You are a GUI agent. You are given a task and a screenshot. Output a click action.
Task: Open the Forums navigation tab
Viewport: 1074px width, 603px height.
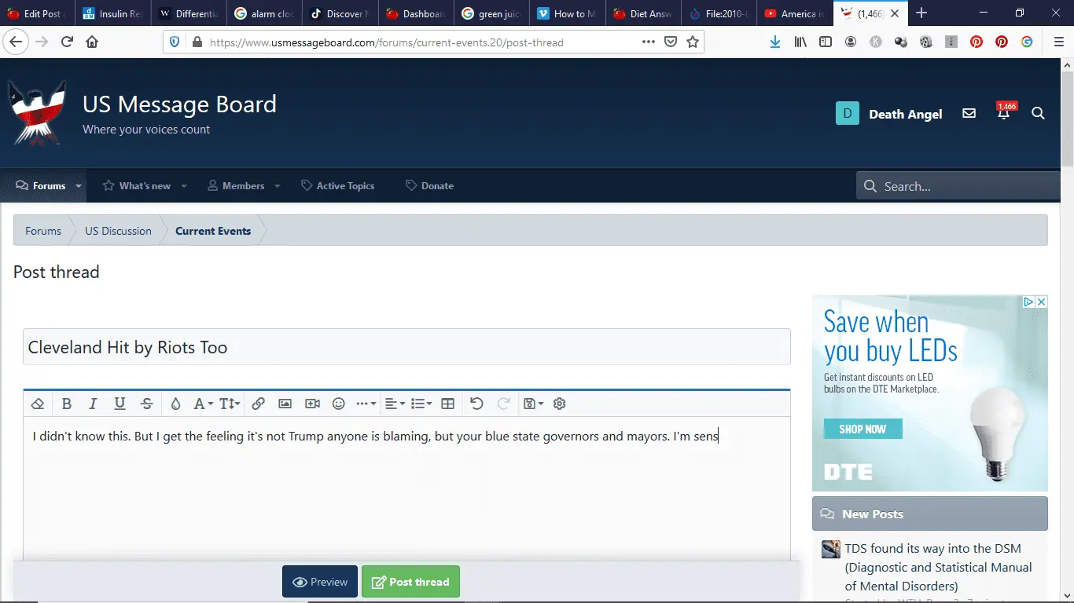(41, 186)
